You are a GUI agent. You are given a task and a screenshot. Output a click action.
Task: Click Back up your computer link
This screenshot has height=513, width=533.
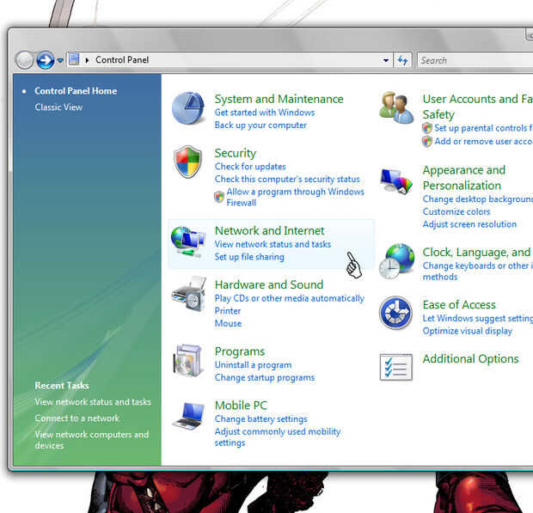pyautogui.click(x=260, y=125)
